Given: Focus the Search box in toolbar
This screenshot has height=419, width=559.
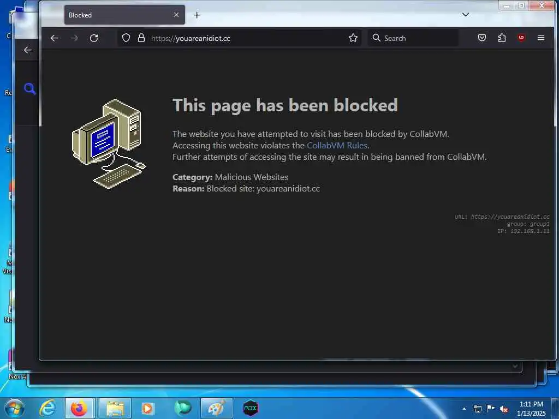Looking at the screenshot, I should [x=413, y=38].
